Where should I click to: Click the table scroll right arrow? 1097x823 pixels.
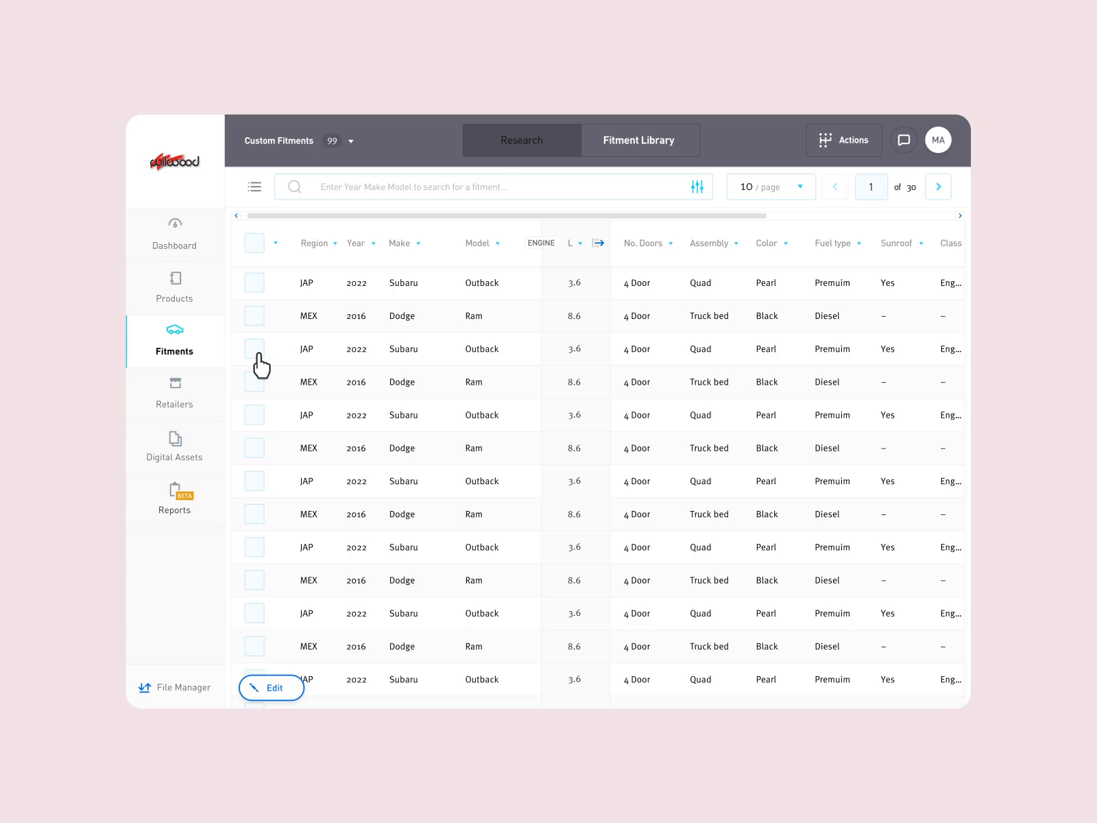960,215
